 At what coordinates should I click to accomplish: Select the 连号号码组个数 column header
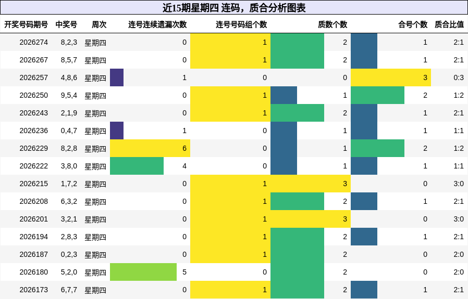(241, 24)
